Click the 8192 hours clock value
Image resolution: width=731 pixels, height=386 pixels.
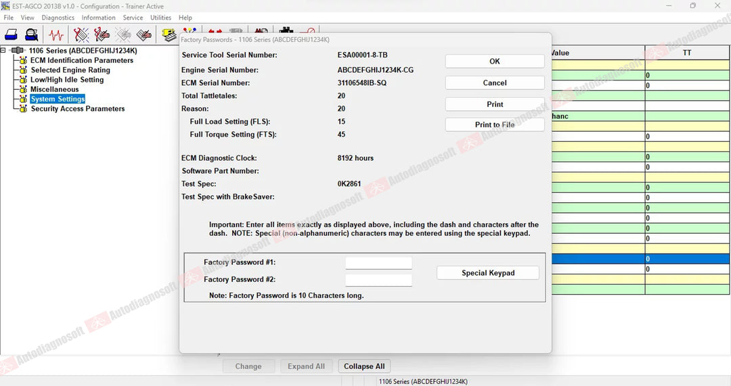pos(355,158)
